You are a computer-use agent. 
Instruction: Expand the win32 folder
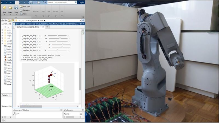click(x=2, y=41)
